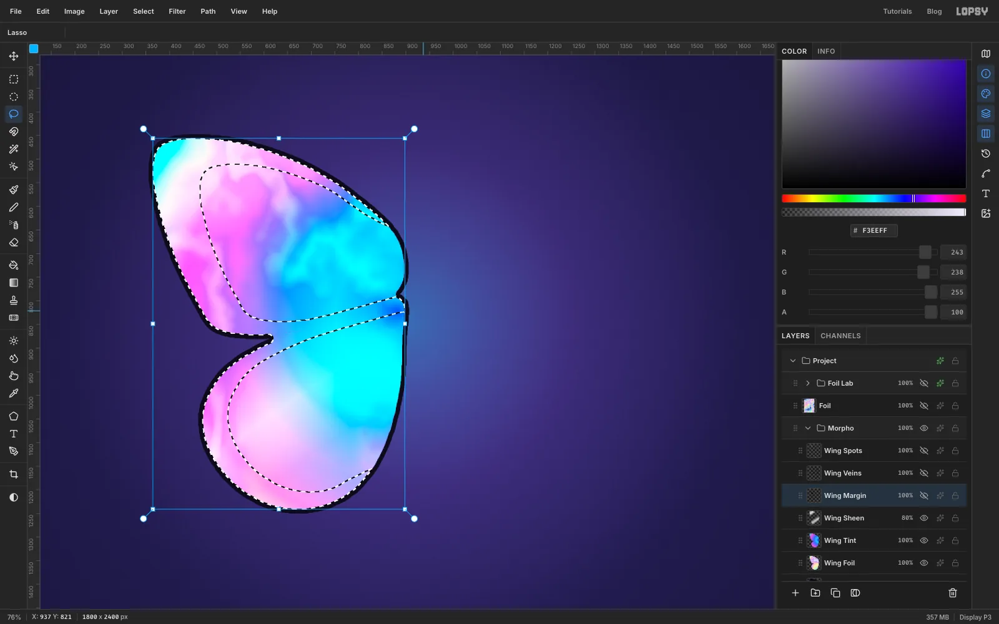Select the Magic Wand tool
Screen dimensions: 999x624
coord(14,149)
